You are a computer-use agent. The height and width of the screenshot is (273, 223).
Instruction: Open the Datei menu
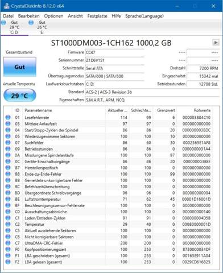9,16
